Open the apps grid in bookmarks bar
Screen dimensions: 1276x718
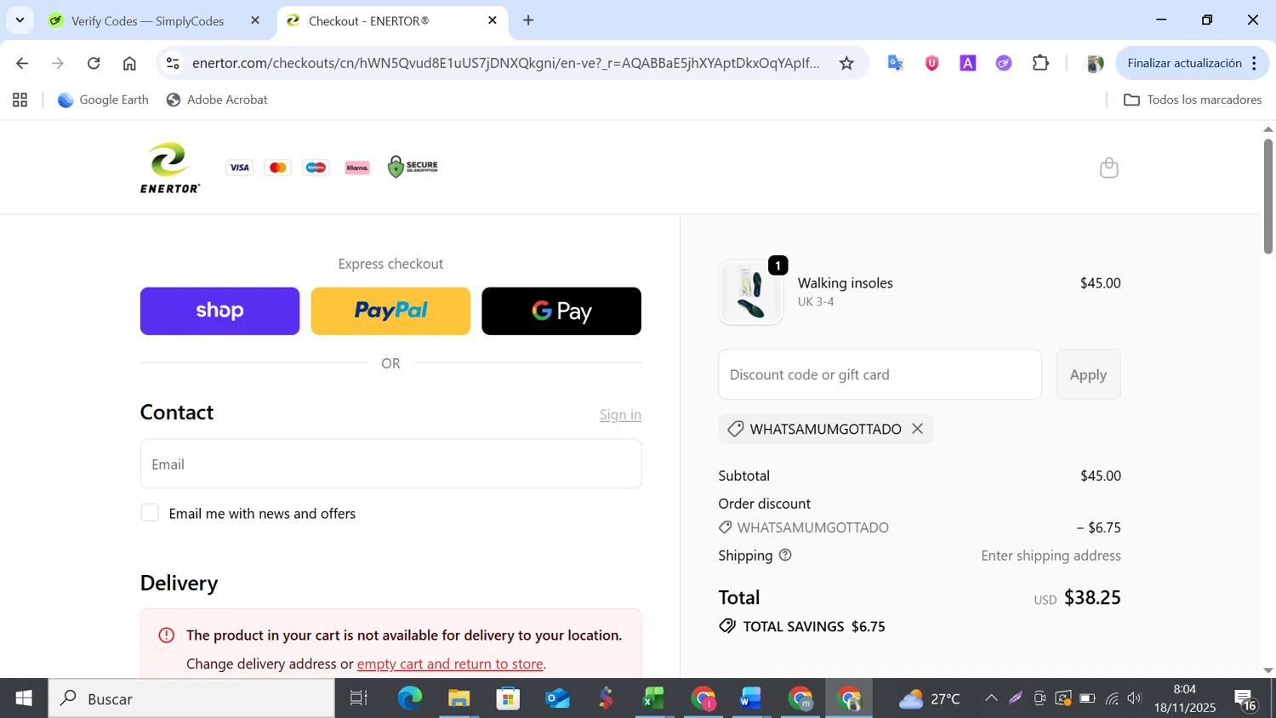20,100
